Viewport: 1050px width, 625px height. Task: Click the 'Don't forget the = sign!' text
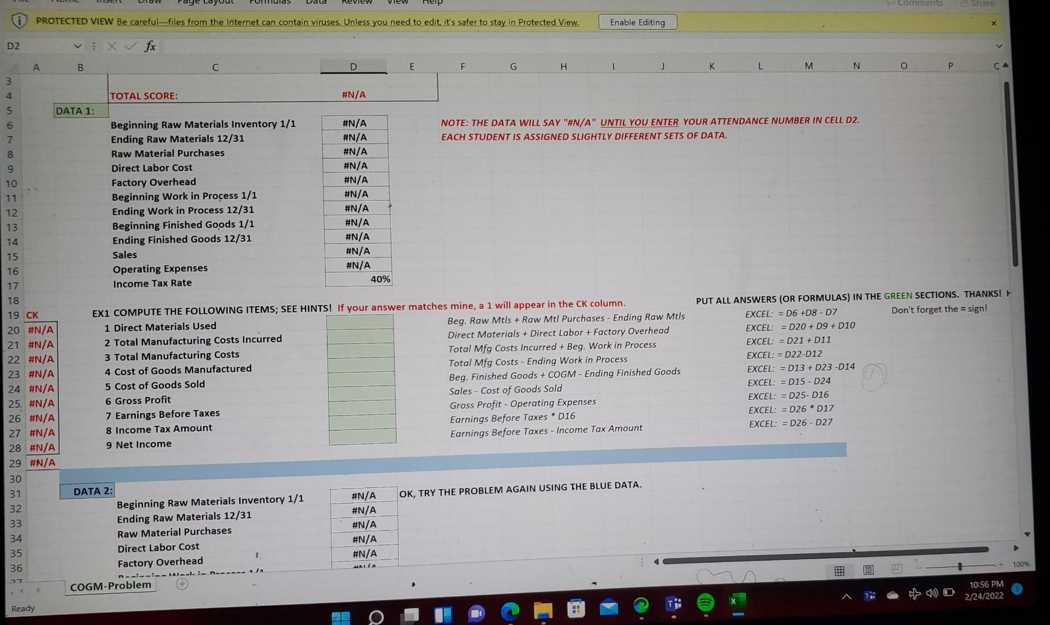pos(939,309)
